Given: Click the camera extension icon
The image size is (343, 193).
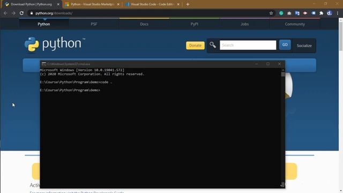Looking at the screenshot, I should (x=289, y=13).
